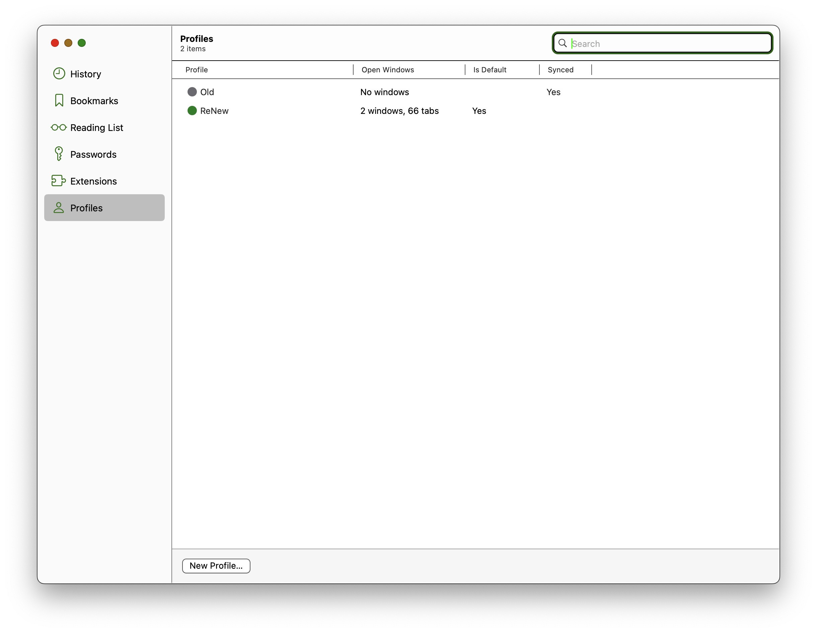
Task: Click the Profiles person icon
Action: (59, 208)
